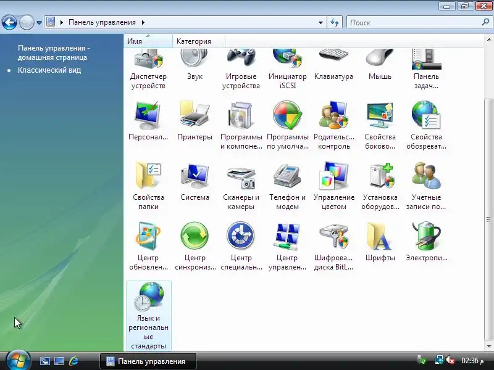Click the 02:36 taskbar clock
494x370 pixels.
[472, 360]
